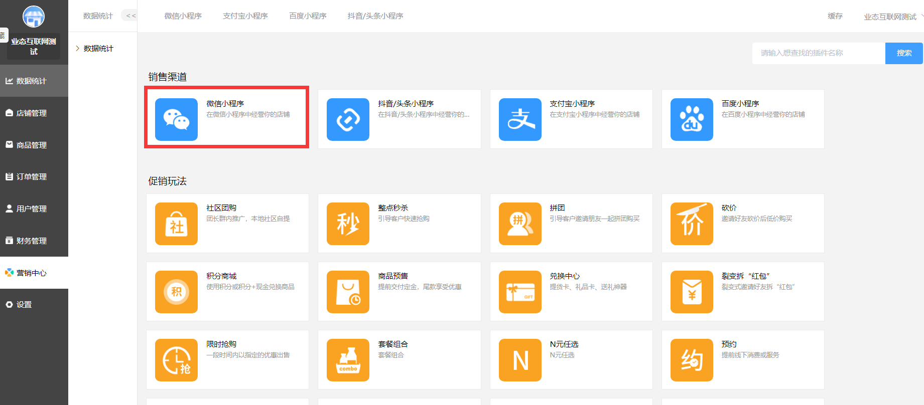The width and height of the screenshot is (924, 405).
Task: Click the shop name 业态互联网测试 in sidebar
Action: click(x=34, y=46)
